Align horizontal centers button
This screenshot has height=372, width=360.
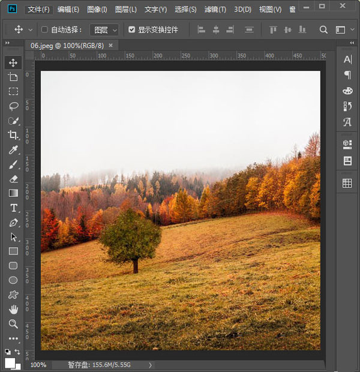(216, 29)
